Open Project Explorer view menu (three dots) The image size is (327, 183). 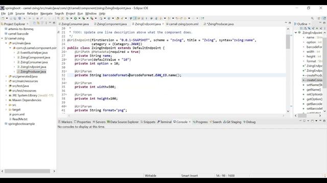tap(46, 23)
